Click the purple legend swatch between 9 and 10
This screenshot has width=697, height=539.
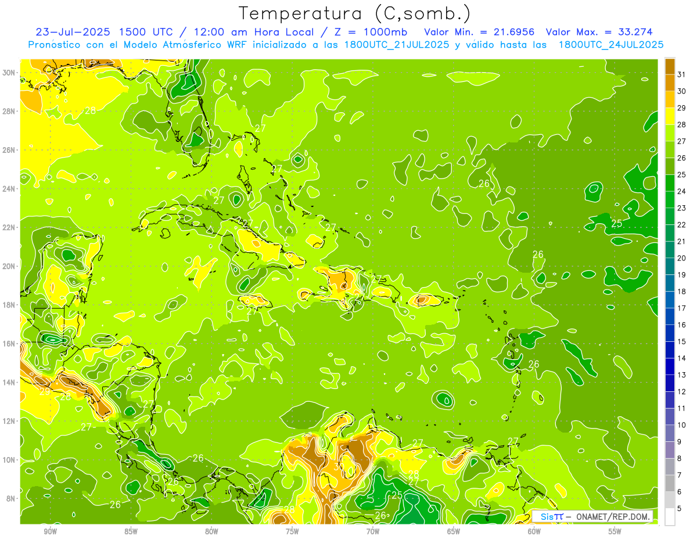coord(670,434)
